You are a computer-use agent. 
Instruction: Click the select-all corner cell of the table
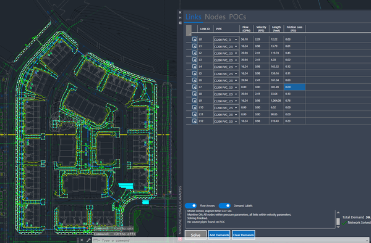(189, 30)
